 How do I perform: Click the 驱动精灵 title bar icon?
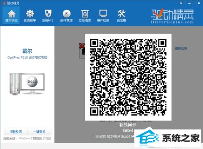click(x=4, y=3)
